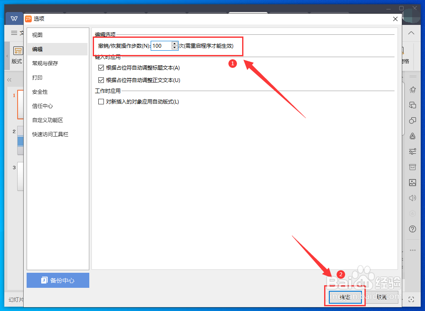Open the 信任中心 options category
Screen dimensions: 425x311
[x=42, y=106]
